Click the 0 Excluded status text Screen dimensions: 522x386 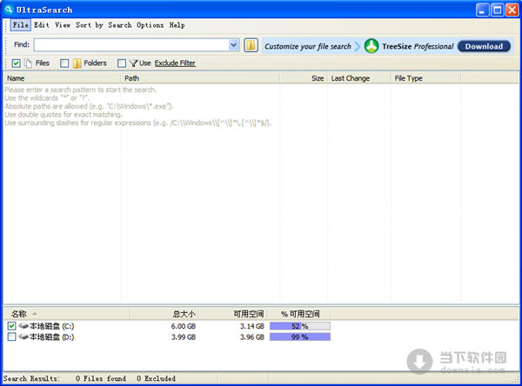(156, 378)
